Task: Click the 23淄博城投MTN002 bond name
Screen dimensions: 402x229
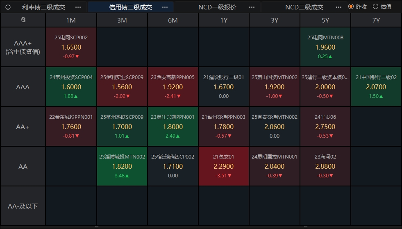Action: (122, 156)
